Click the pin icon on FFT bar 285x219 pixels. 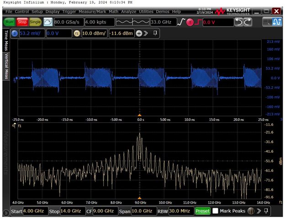click(x=266, y=211)
